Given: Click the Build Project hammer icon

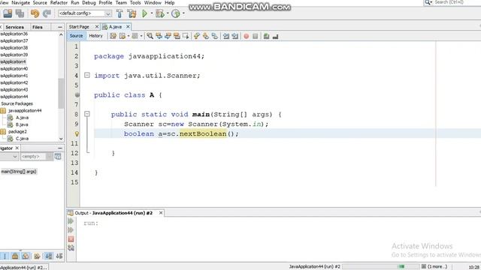Looking at the screenshot, I should pos(119,13).
